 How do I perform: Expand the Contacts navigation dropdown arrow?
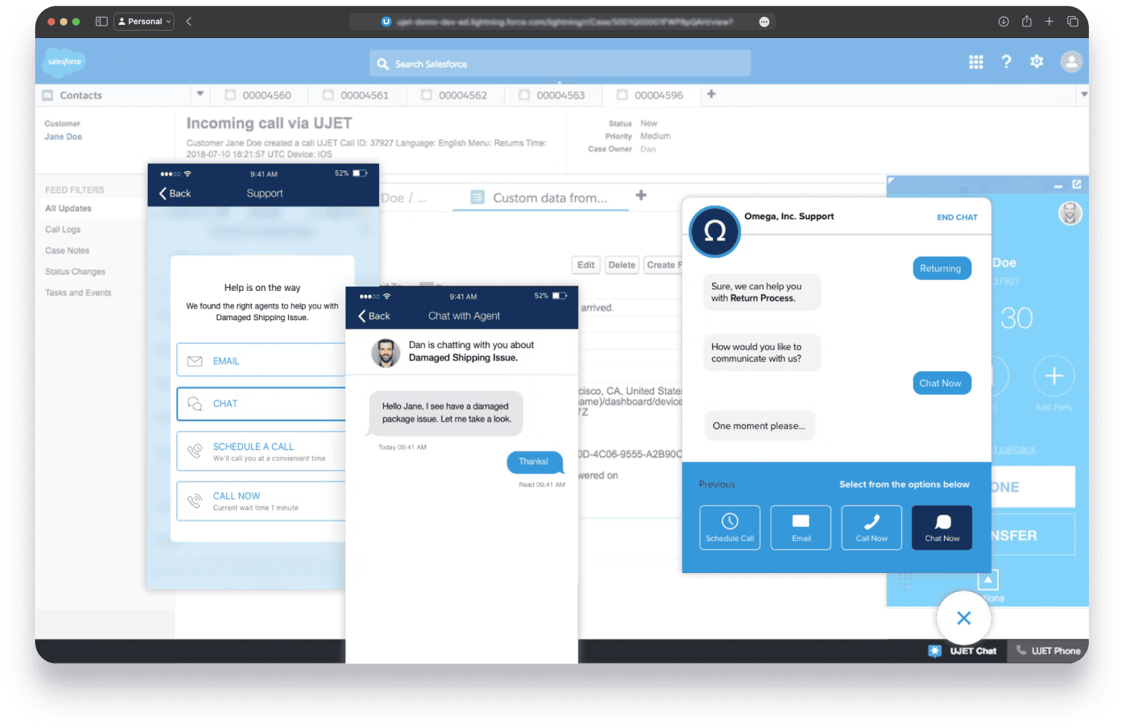tap(200, 94)
